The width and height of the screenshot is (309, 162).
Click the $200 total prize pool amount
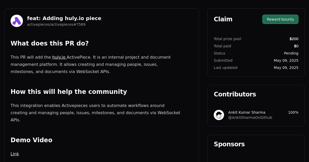294,39
